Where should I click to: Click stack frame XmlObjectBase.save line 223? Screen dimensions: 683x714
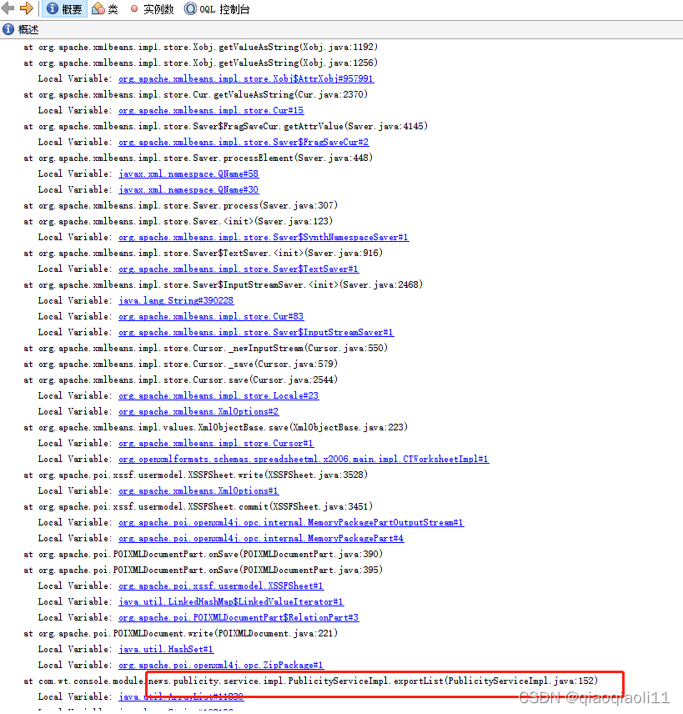pos(215,428)
